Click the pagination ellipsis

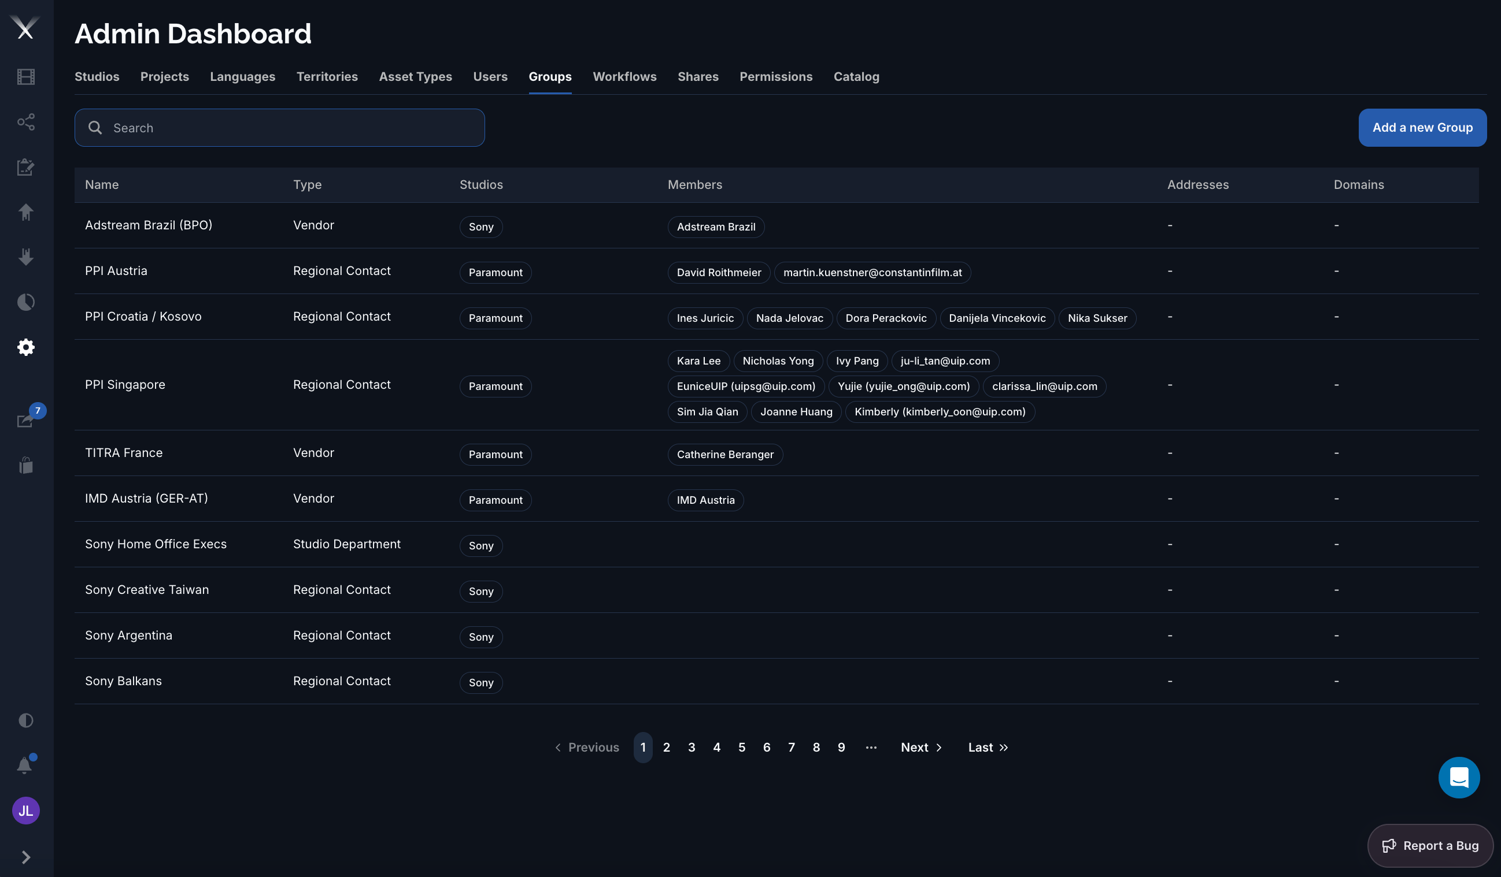pos(871,747)
